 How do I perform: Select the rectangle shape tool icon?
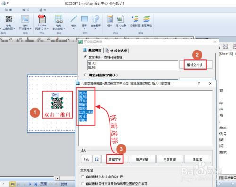[x=84, y=18]
